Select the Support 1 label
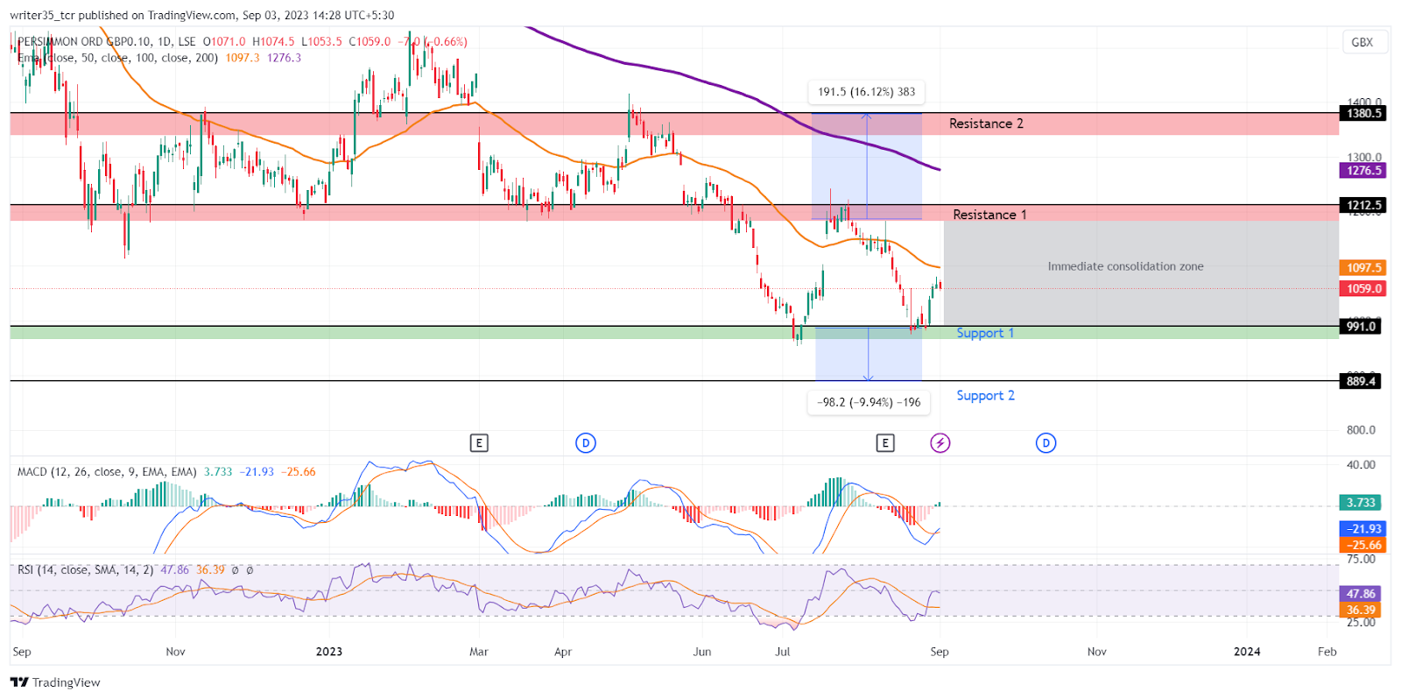 coord(985,333)
